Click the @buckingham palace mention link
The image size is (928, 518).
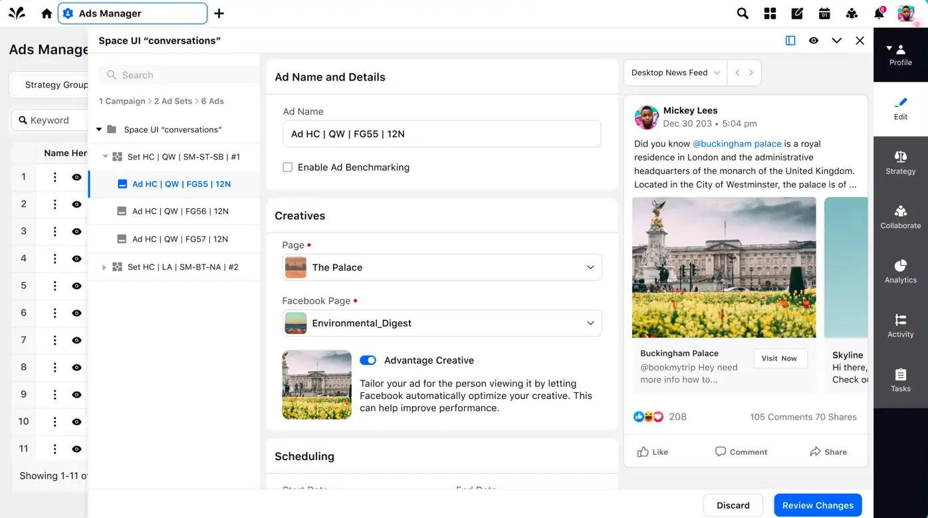click(x=737, y=144)
